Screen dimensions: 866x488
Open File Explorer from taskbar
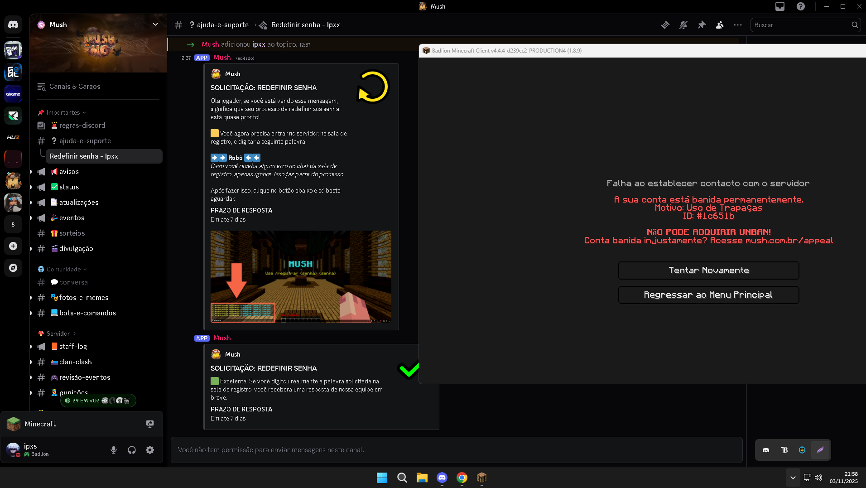422,478
